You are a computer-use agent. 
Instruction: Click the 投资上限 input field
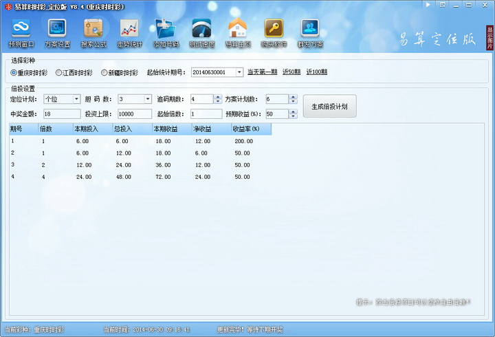pos(134,114)
